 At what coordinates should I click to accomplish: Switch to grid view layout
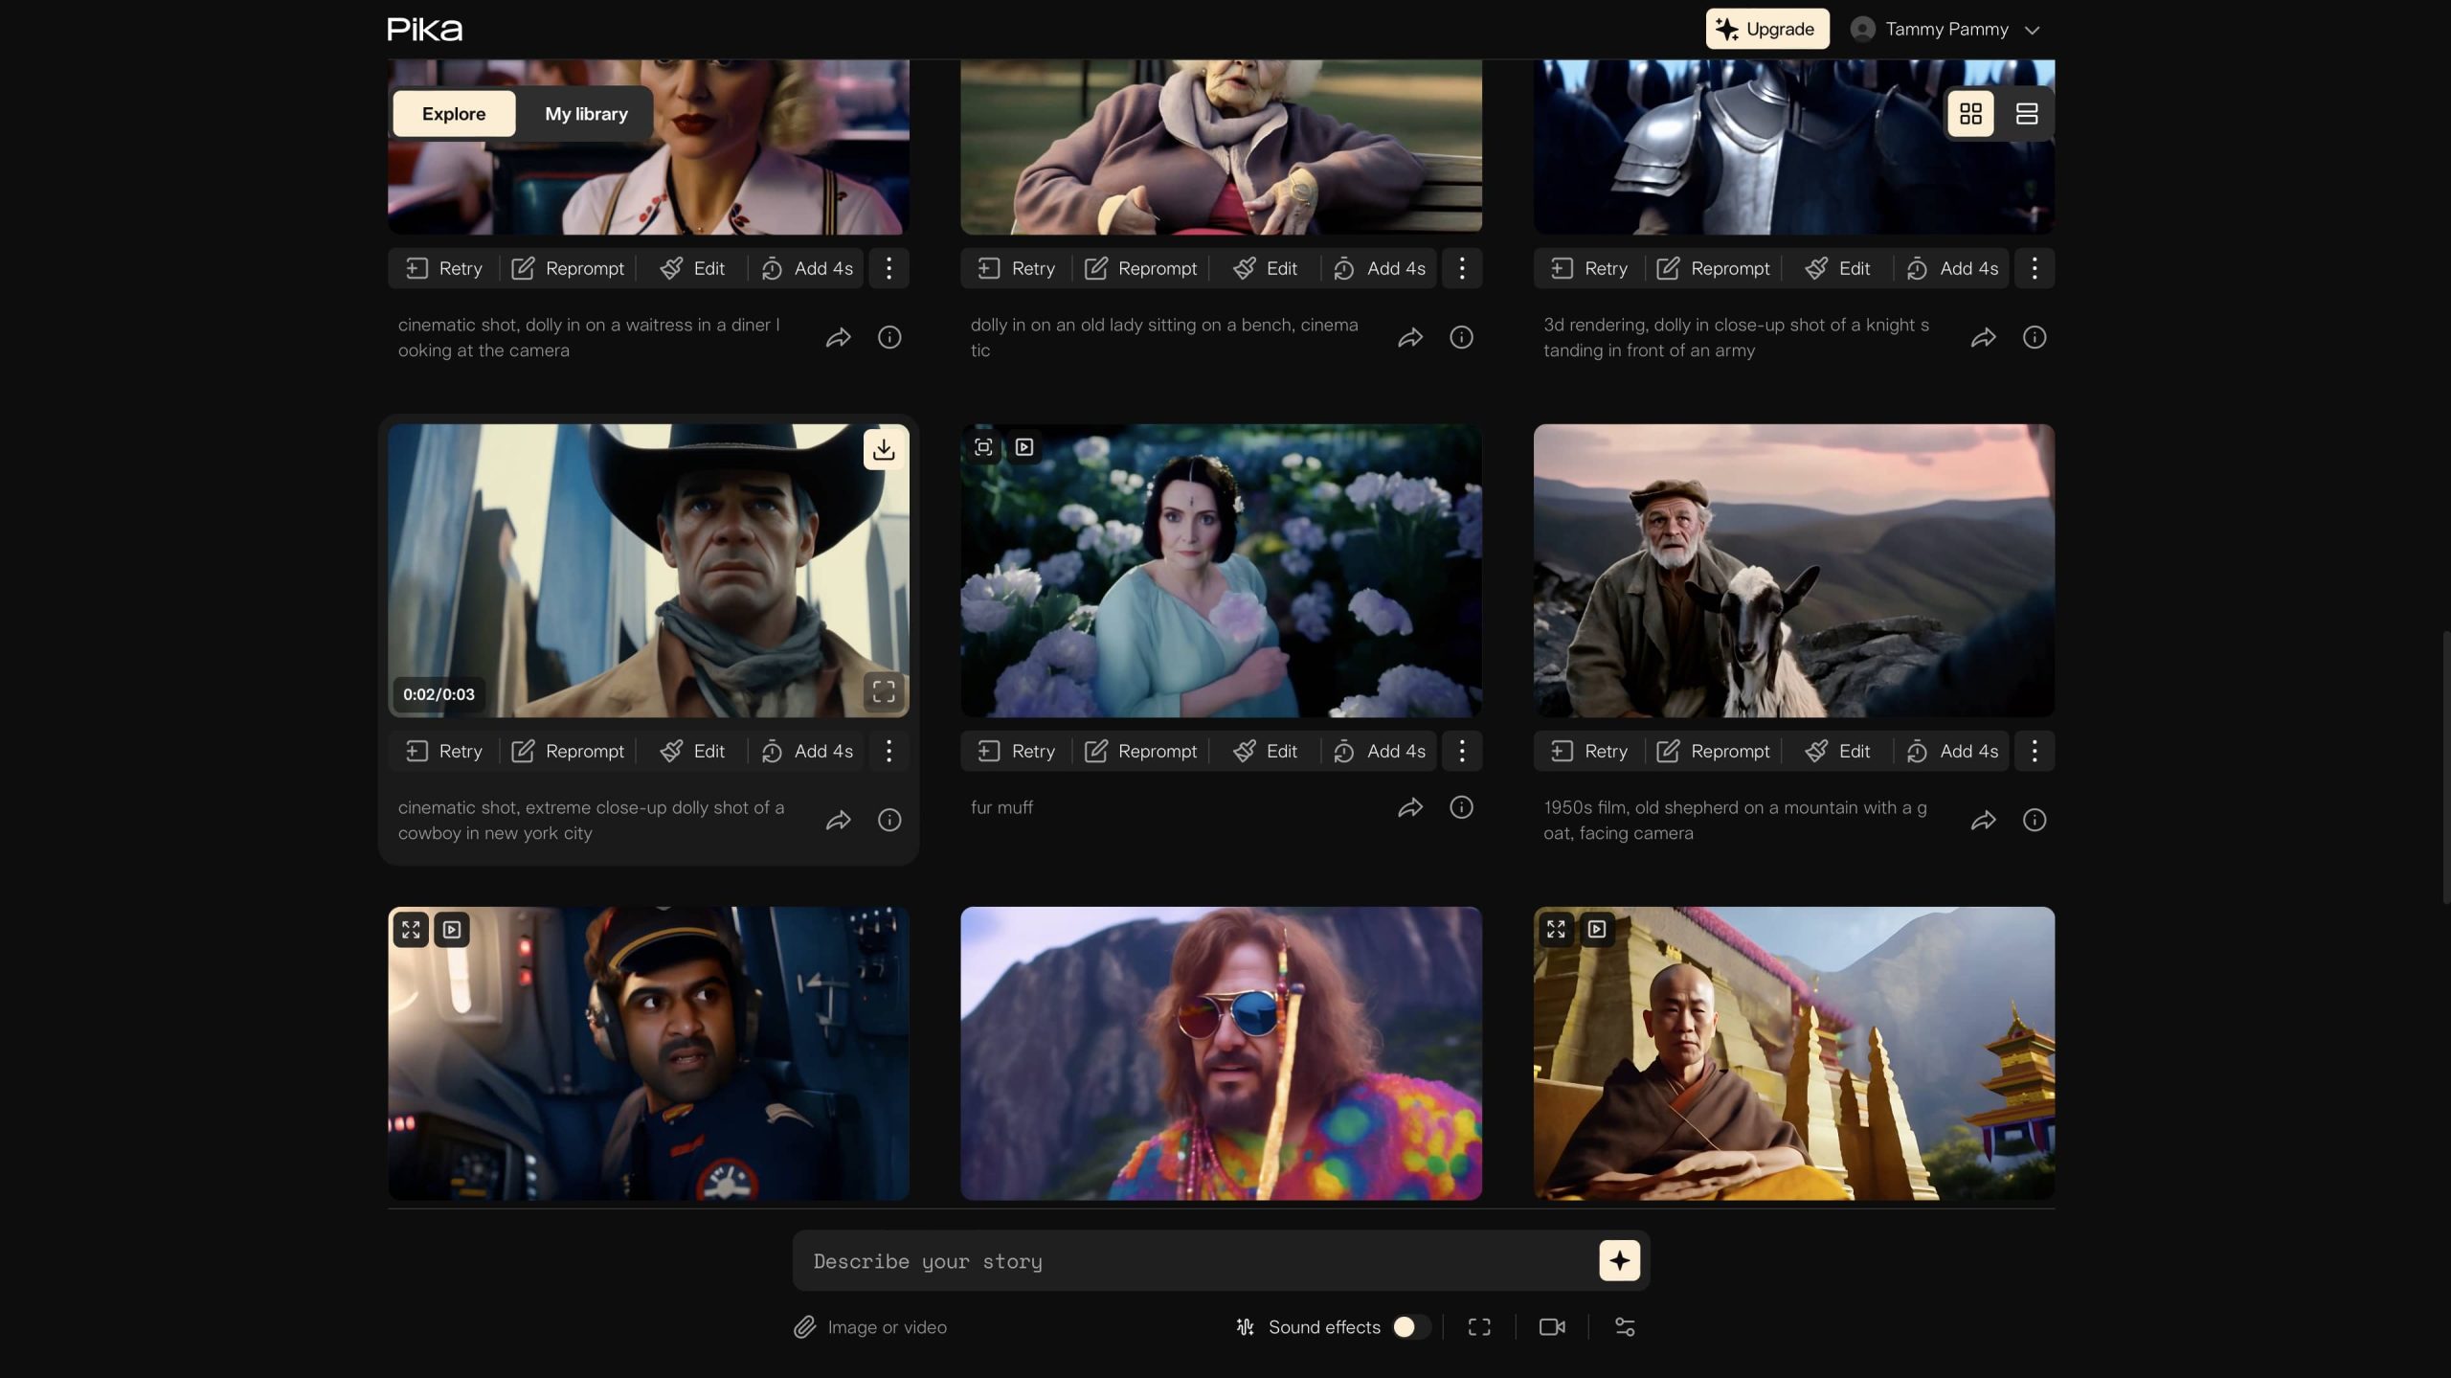(x=1970, y=114)
